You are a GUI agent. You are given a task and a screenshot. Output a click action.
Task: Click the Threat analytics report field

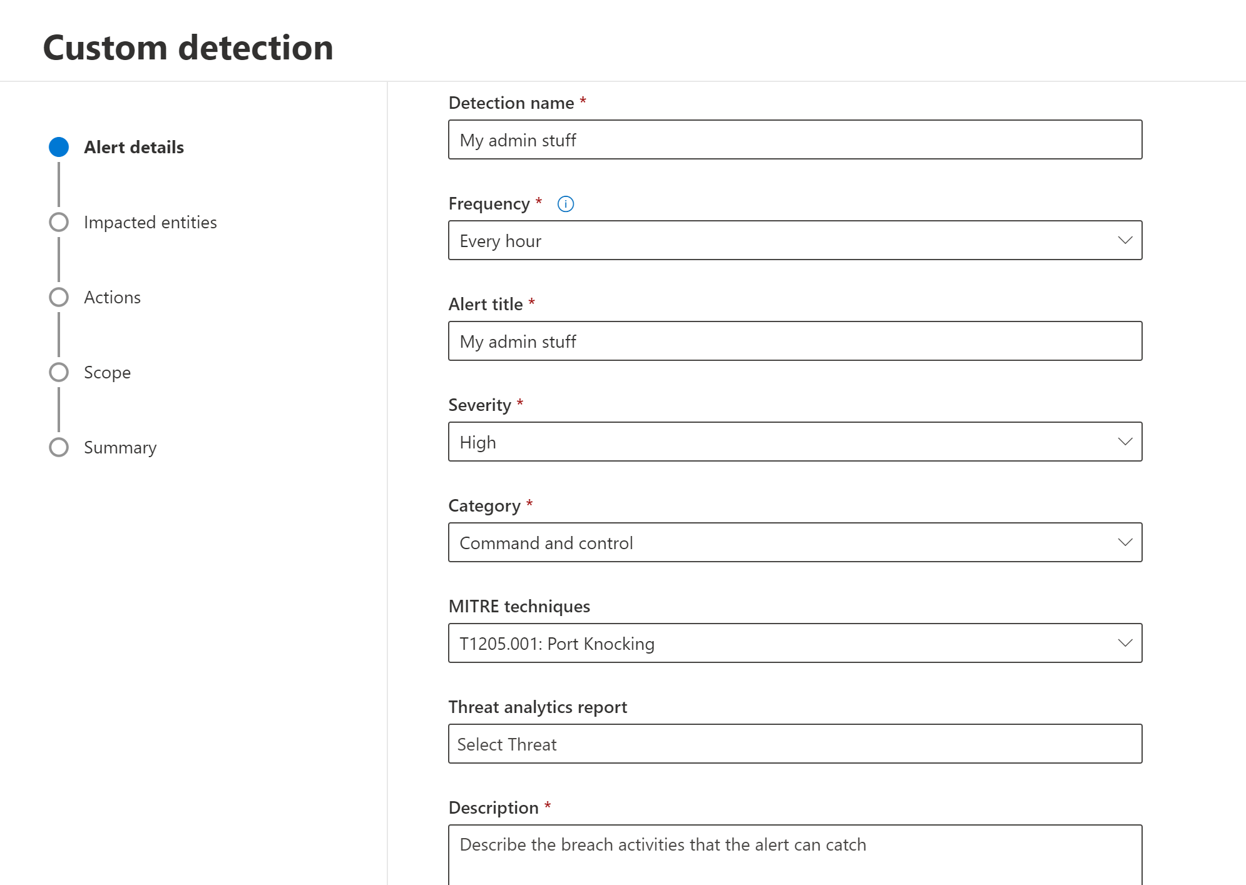point(795,744)
